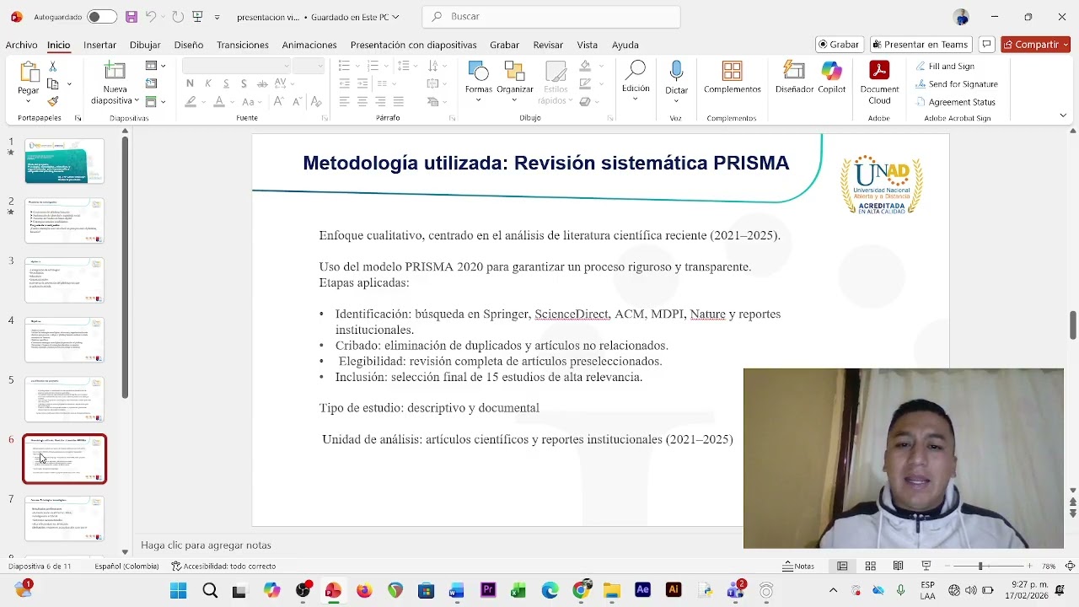Open comments pane speech bubble icon

click(986, 45)
